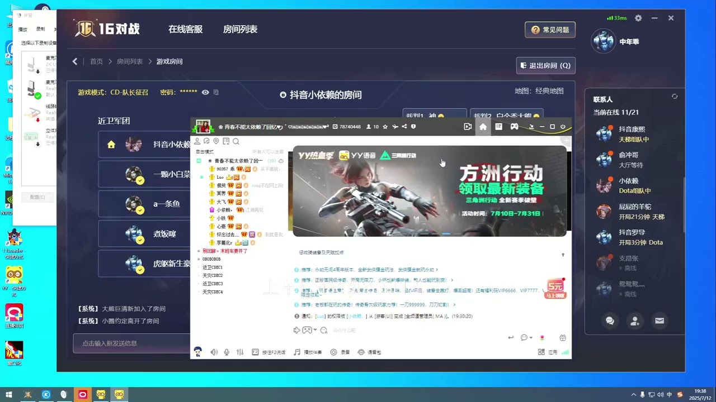The width and height of the screenshot is (716, 402).
Task: Click the YY location pin icon
Action: (216, 141)
